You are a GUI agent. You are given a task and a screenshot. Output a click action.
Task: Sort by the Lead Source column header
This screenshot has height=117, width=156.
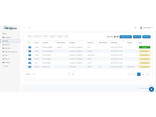[90, 43]
